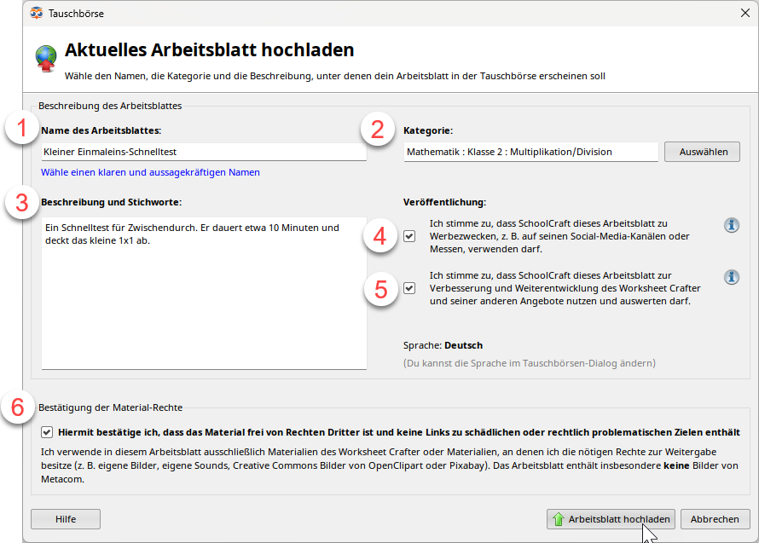Click the green upload arrow on the hochladen button

pyautogui.click(x=559, y=518)
